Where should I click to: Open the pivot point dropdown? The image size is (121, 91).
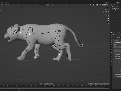pos(45,5)
